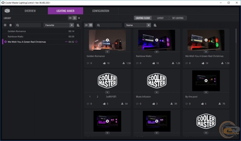Open the Name sort dropdown
Viewport: 241px width, 141px height.
point(138,25)
